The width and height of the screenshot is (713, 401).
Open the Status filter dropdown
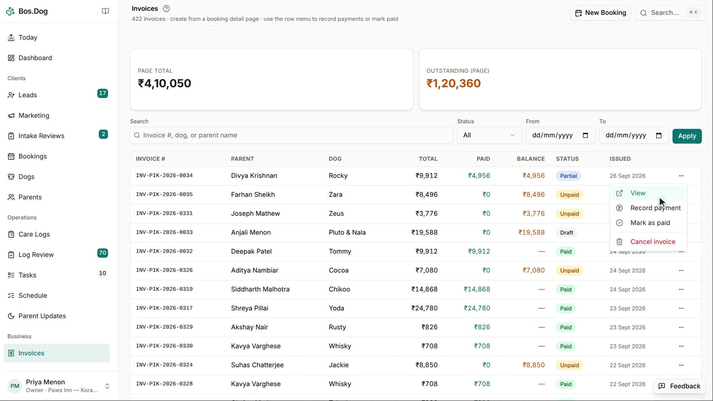(x=489, y=135)
